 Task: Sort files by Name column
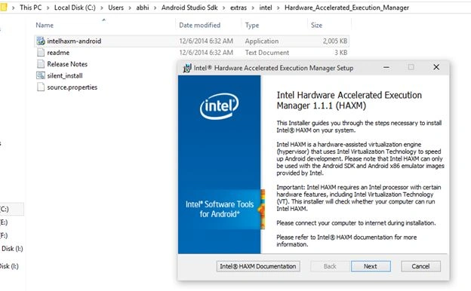(45, 25)
